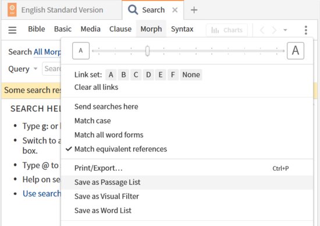The width and height of the screenshot is (320, 226).
Task: Click the All Morph resource link
Action: (x=47, y=52)
